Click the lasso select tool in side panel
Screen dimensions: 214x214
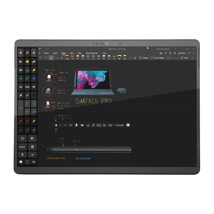coord(27,104)
